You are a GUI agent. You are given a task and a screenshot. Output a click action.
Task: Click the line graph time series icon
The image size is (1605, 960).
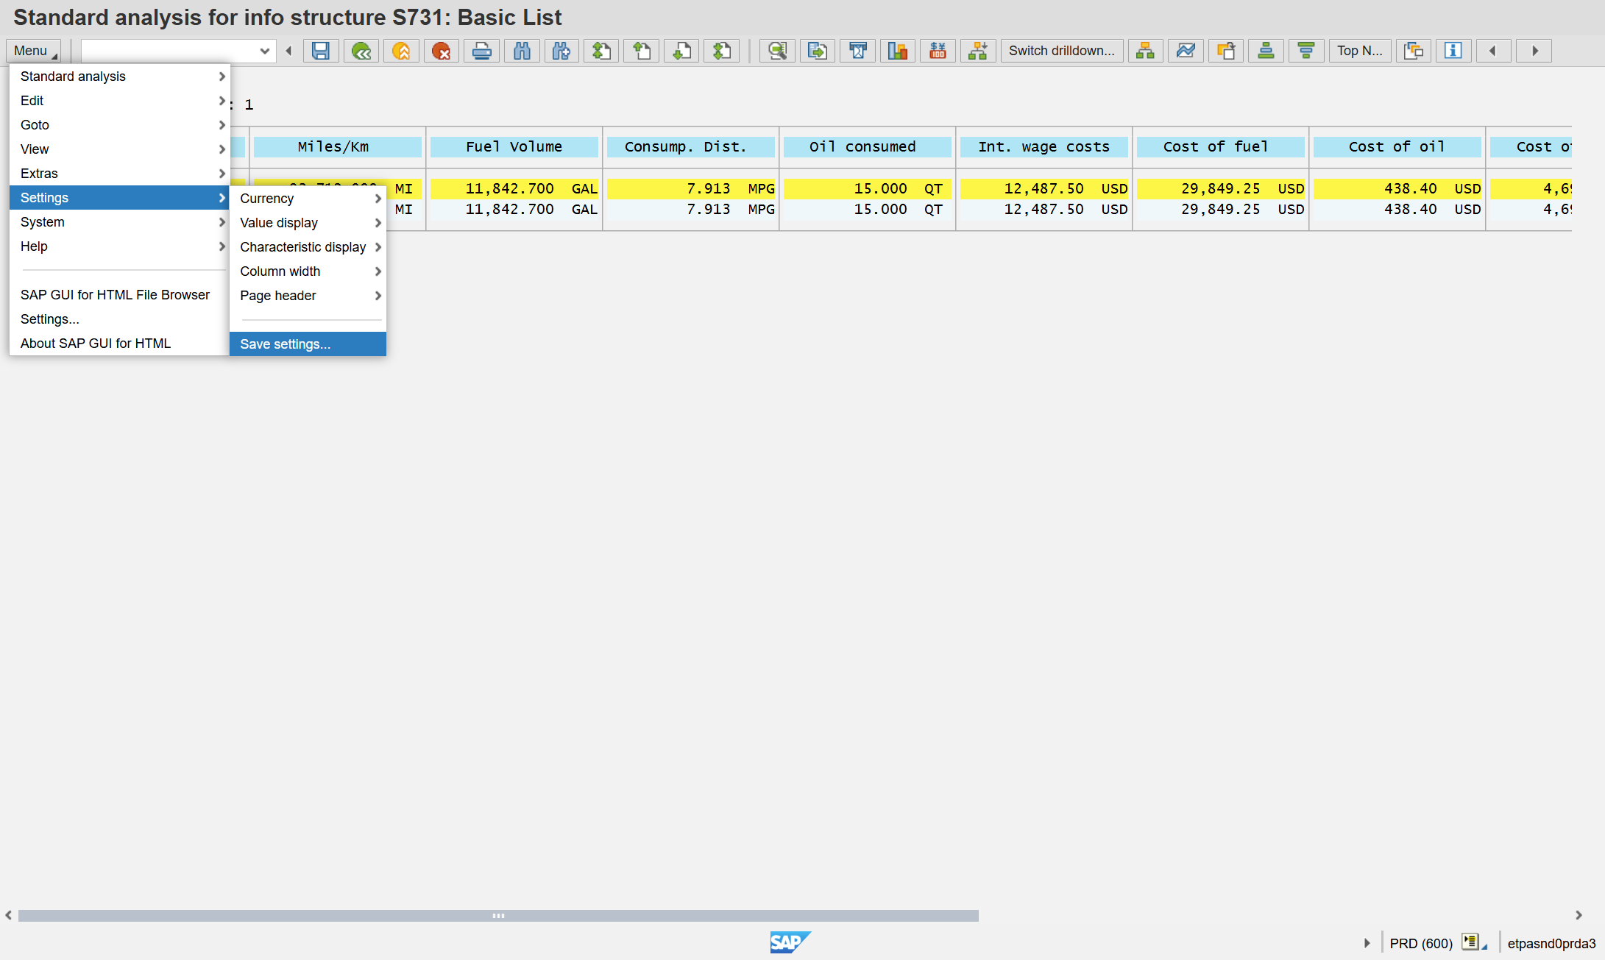coord(1186,51)
